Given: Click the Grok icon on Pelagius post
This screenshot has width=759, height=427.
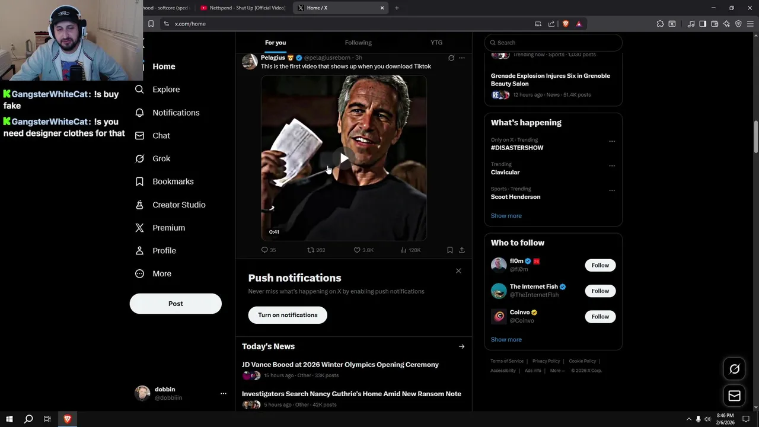Looking at the screenshot, I should click(x=451, y=58).
